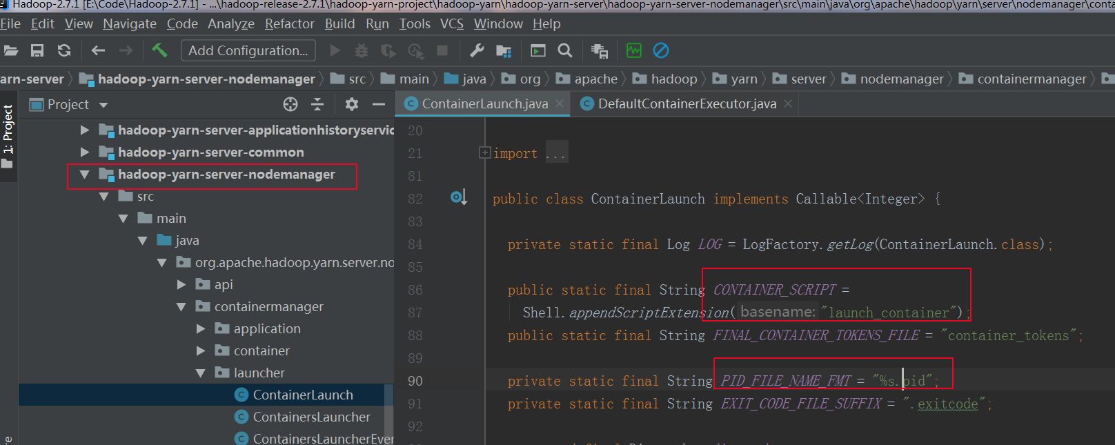Image resolution: width=1115 pixels, height=445 pixels.
Task: Open Project Structure icon
Action: (x=504, y=51)
